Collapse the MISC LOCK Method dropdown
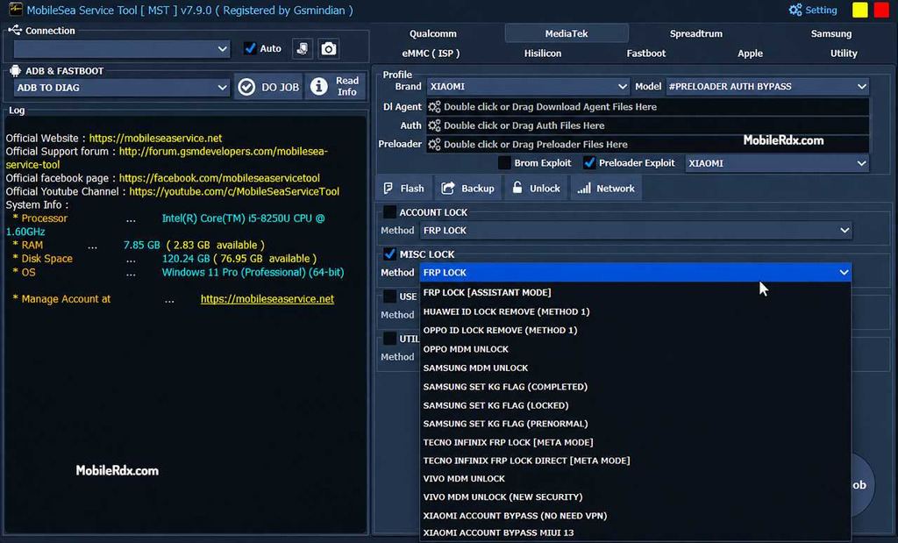This screenshot has height=543, width=898. [x=636, y=273]
